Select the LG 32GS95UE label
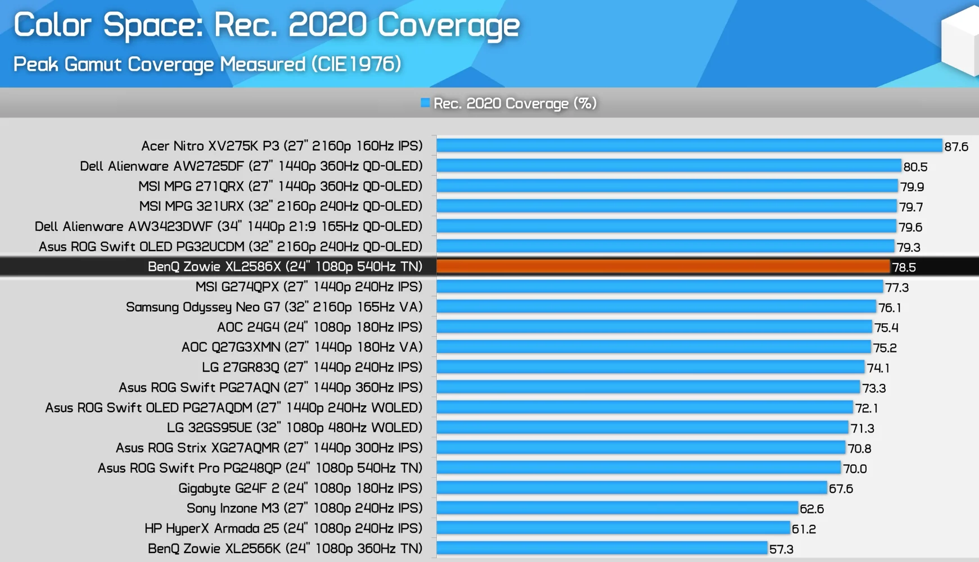Viewport: 979px width, 562px height. pos(295,428)
